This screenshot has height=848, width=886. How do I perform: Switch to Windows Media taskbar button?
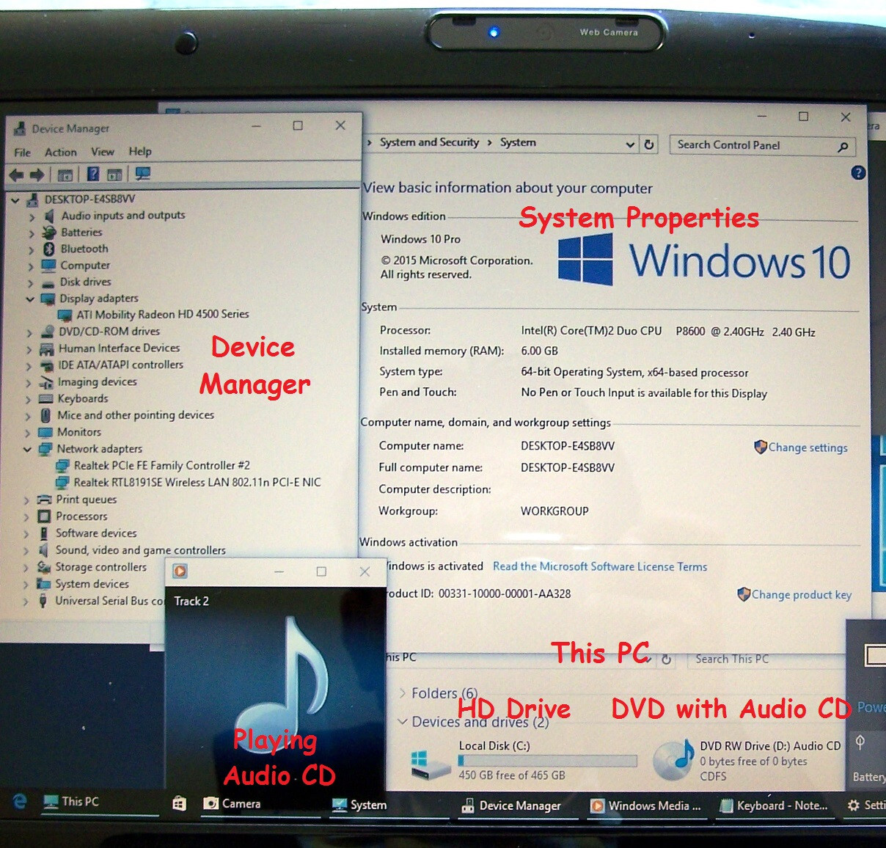[x=645, y=805]
